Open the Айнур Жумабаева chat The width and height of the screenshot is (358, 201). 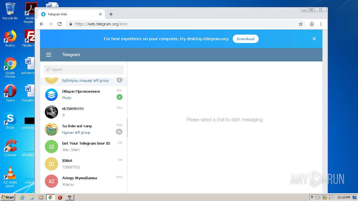[84, 181]
